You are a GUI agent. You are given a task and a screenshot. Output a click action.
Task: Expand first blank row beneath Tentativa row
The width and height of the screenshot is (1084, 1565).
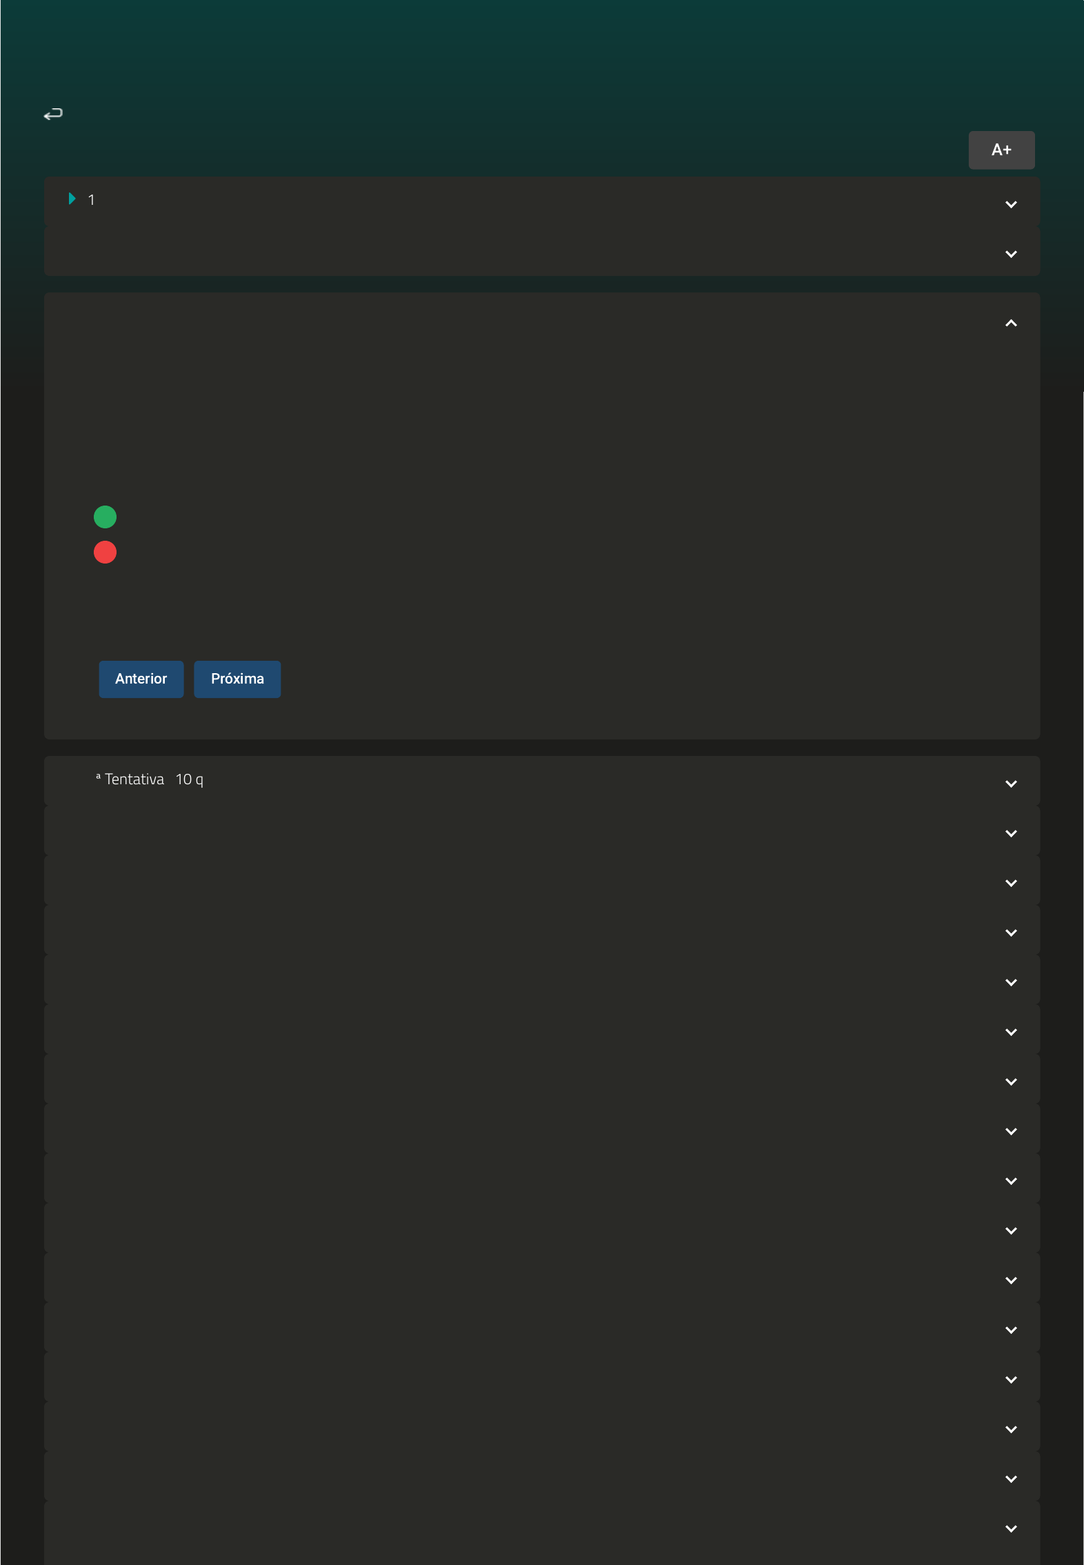coord(1010,833)
